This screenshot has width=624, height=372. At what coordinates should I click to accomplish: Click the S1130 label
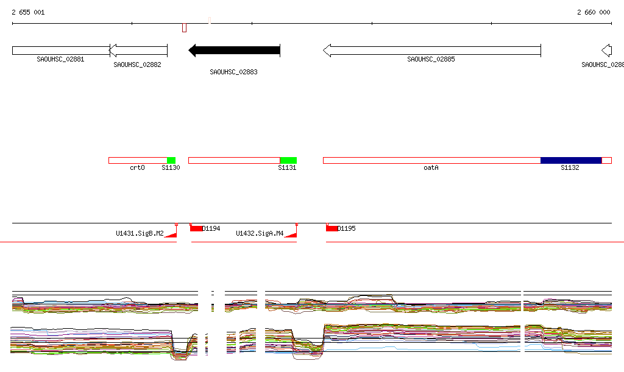pyautogui.click(x=171, y=167)
